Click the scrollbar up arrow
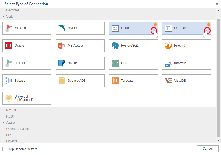This screenshot has width=221, height=155. point(219,11)
